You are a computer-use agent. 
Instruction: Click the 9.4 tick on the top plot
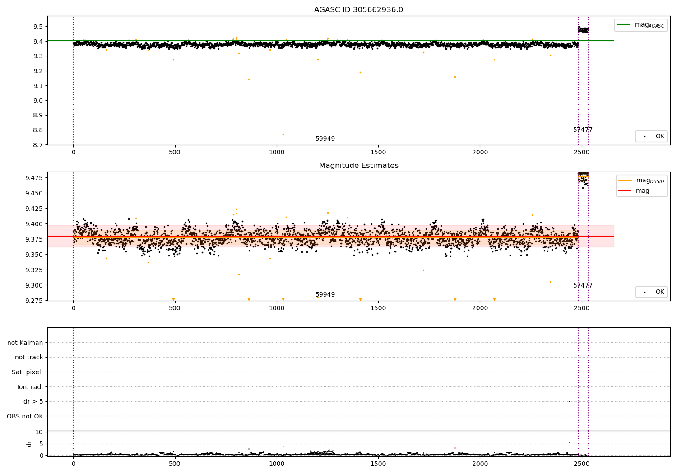click(x=37, y=42)
